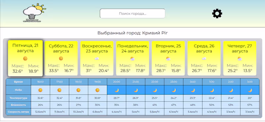Screen dimensions: 265x122
Task: Click the 35% humidity cell
Action: (x=117, y=105)
